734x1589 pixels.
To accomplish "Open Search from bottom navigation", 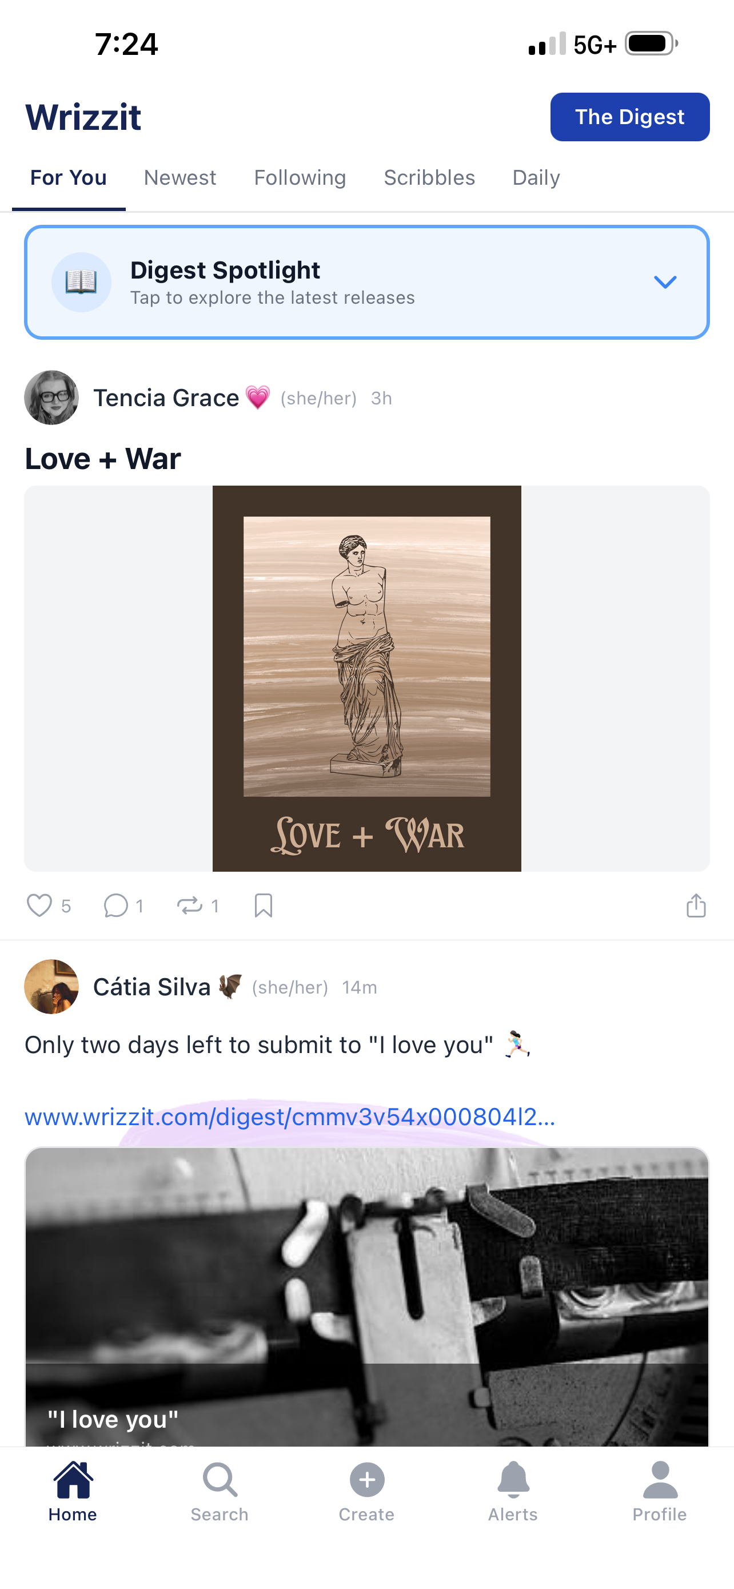I will coord(220,1492).
